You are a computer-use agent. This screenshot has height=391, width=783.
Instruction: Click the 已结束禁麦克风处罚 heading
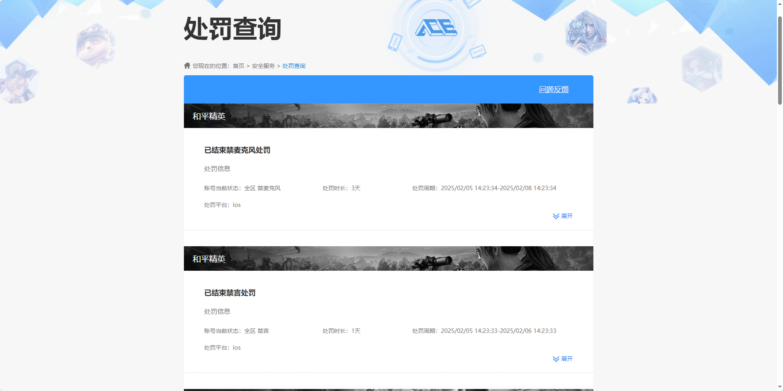[x=238, y=150]
